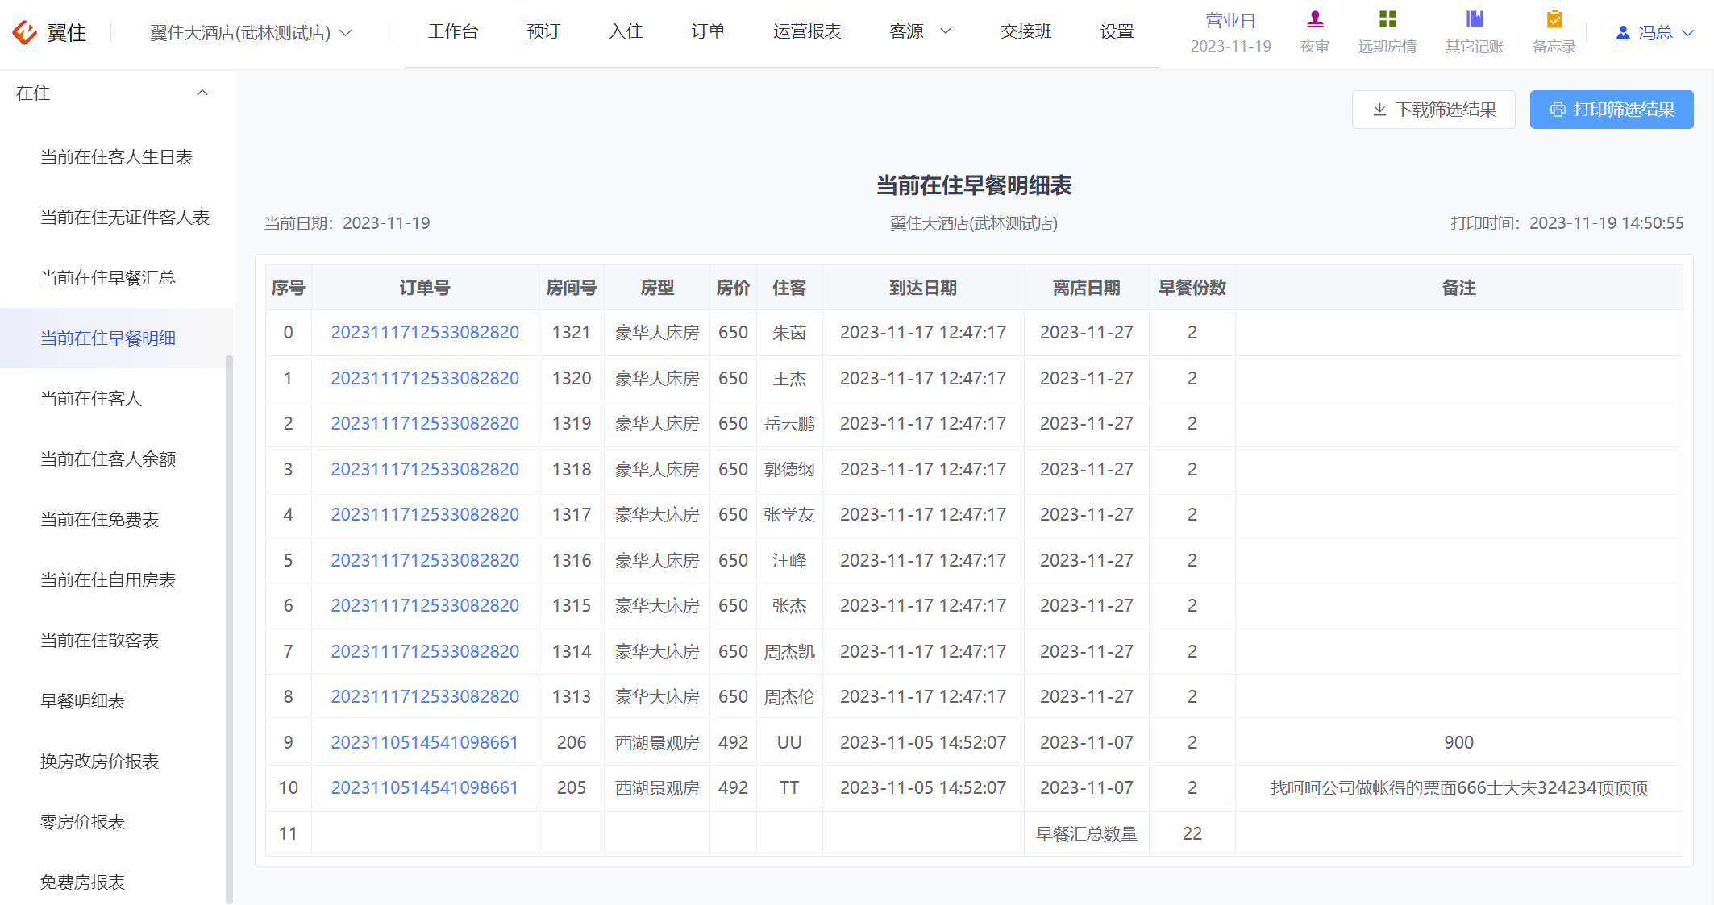1714x905 pixels.
Task: Open the 其它记账 icon
Action: pyautogui.click(x=1475, y=19)
